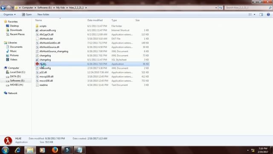Open Videos library in sidebar
The width and height of the screenshot is (273, 154).
pos(14,59)
